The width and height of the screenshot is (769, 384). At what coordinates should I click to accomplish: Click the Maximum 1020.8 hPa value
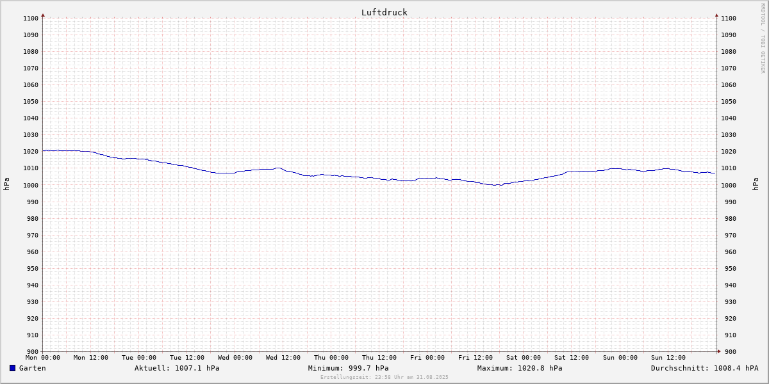520,368
